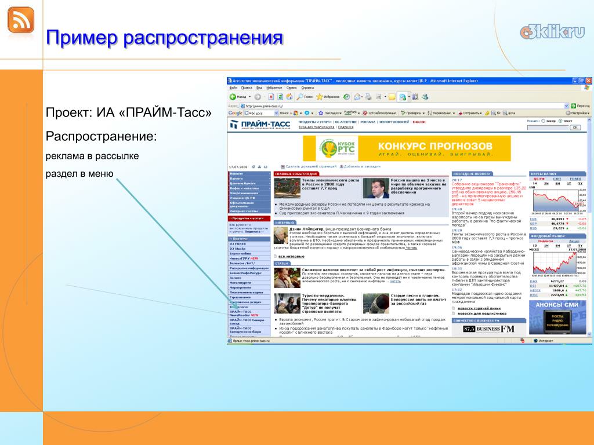Open the Правка menu
This screenshot has height=445, width=594.
tap(247, 87)
